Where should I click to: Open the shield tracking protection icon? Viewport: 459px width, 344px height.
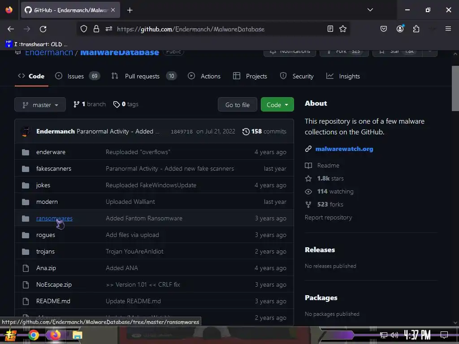click(x=84, y=29)
